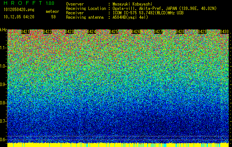Click the version number 1.0.0
The width and height of the screenshot is (232, 147).
pyautogui.click(x=50, y=3)
